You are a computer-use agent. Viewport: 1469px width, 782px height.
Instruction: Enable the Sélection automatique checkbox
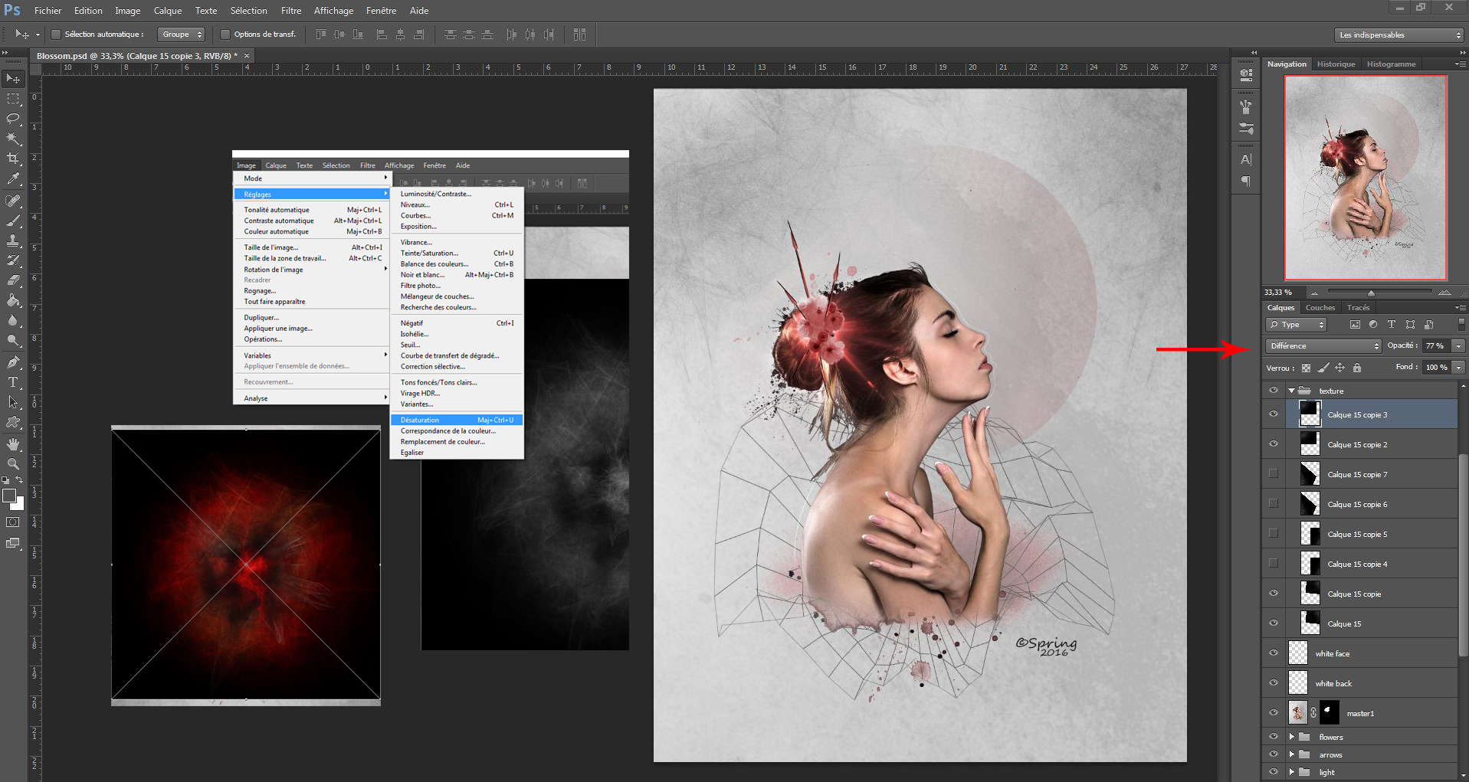56,34
